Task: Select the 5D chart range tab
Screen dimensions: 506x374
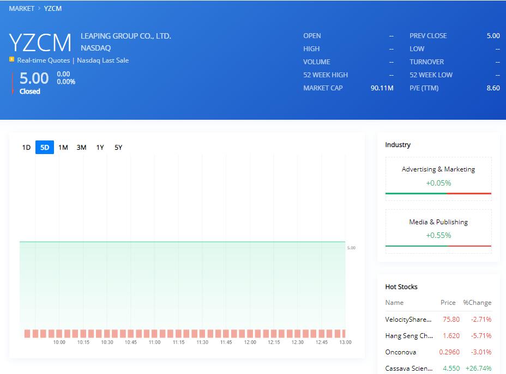Action: [45, 148]
